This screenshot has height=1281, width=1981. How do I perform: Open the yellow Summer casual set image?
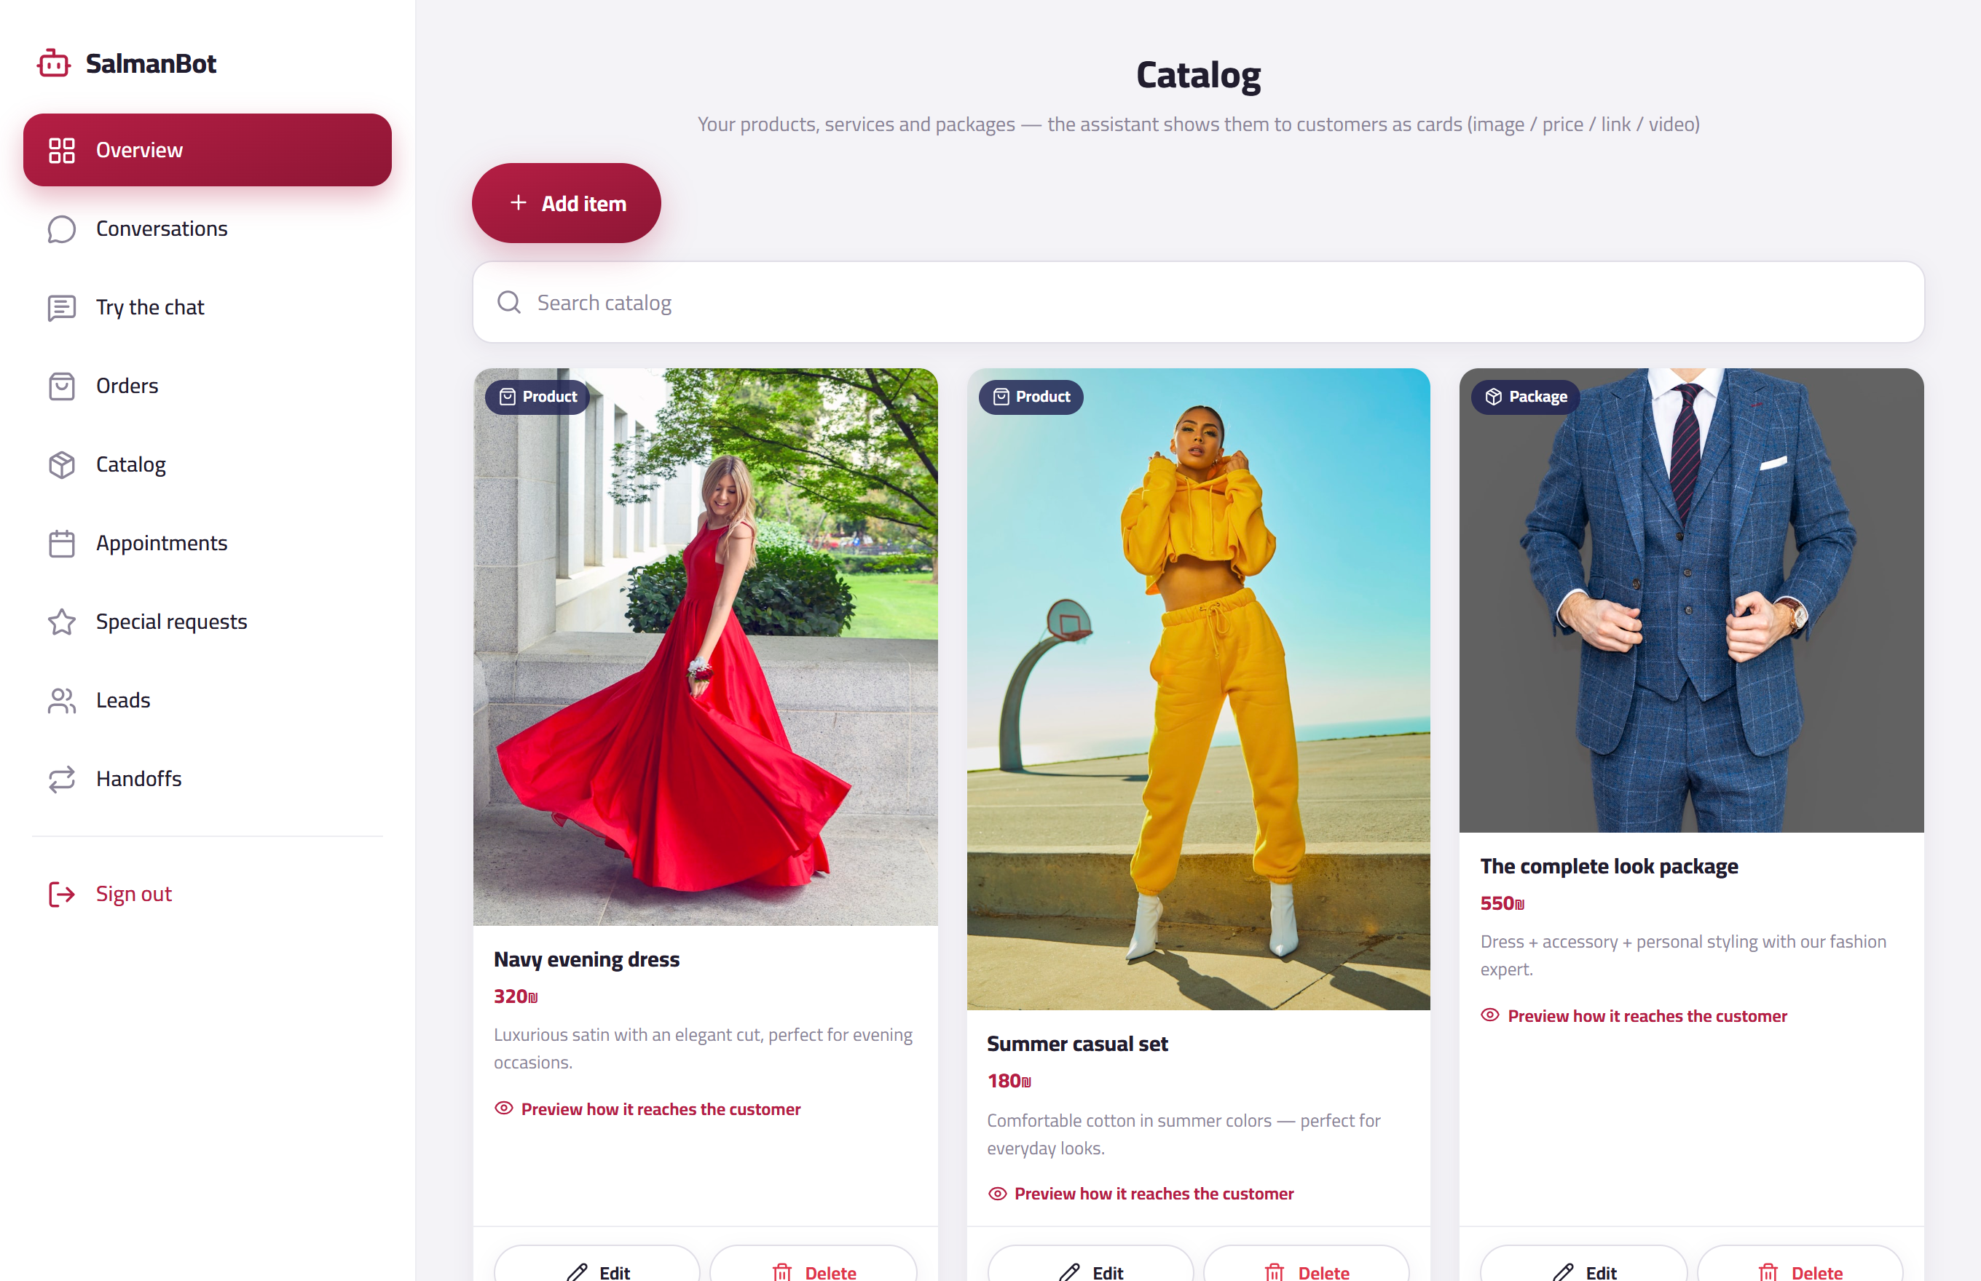tap(1198, 689)
